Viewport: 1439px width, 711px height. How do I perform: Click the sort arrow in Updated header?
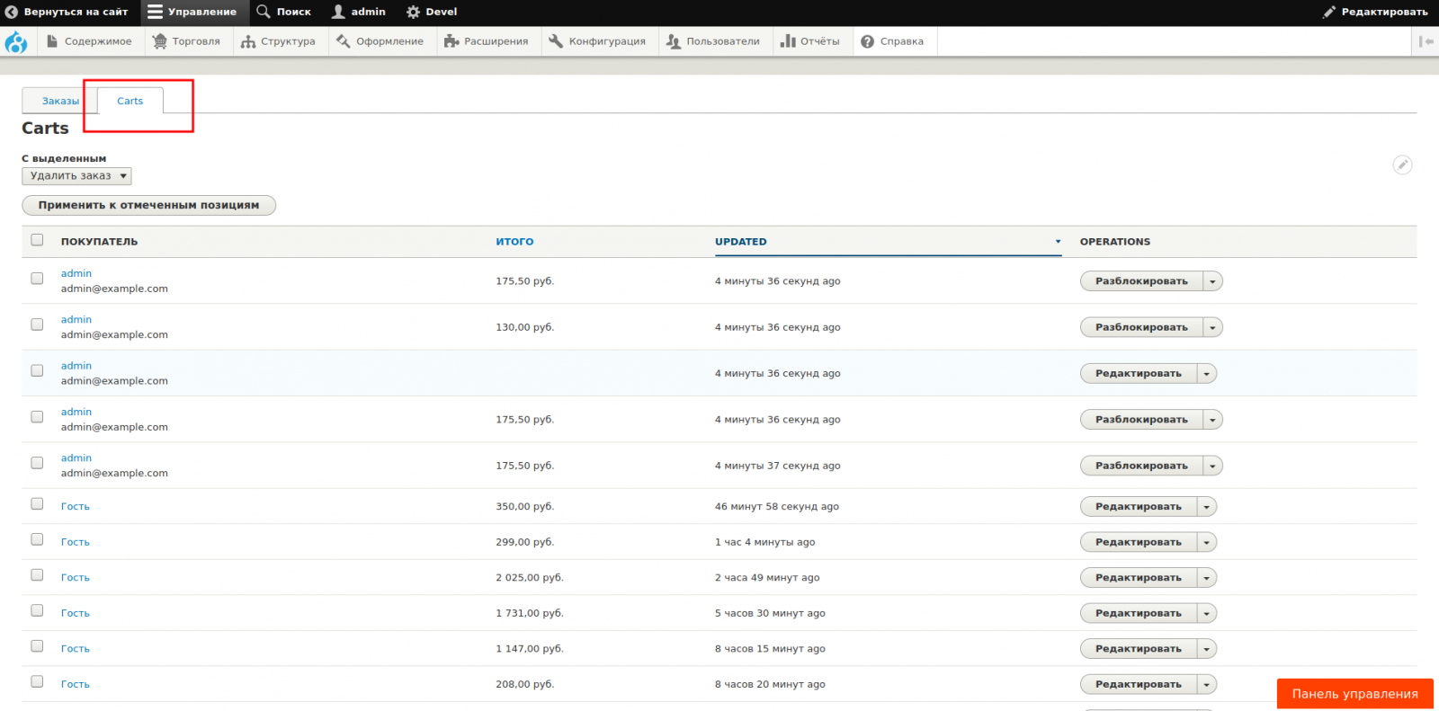pos(1058,242)
